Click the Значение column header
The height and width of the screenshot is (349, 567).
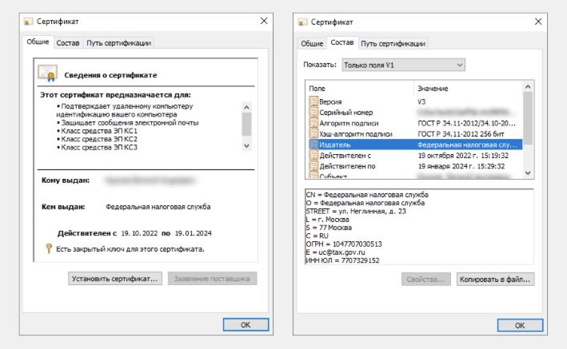tap(468, 88)
